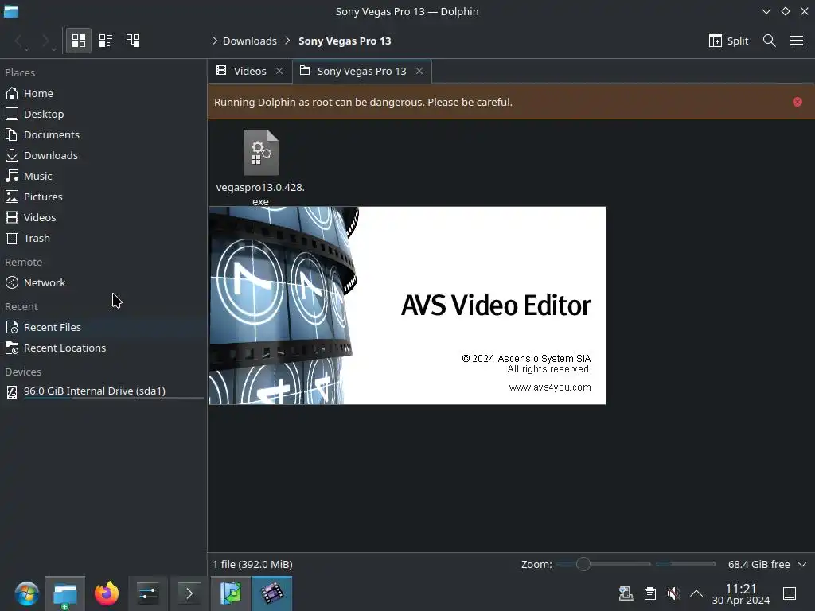815x611 pixels.
Task: Click the muted volume tray icon
Action: pyautogui.click(x=673, y=593)
